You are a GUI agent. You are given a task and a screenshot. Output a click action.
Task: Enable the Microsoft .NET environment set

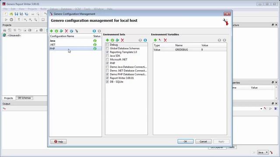(x=107, y=60)
